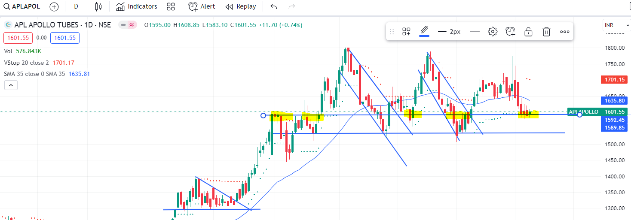This screenshot has height=220, width=631.
Task: Click the 0.00 spread value
Action: coord(41,38)
